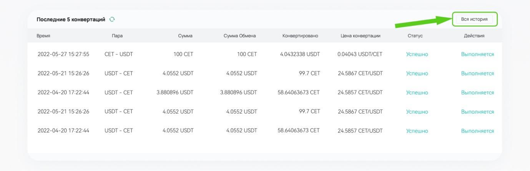530x171 pixels.
Task: Click Успешно status in the second row
Action: (x=417, y=73)
